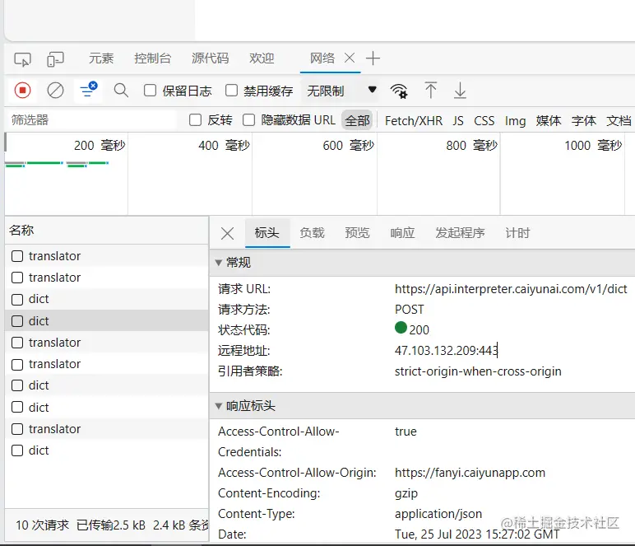
Task: Filter by JS requests
Action: click(458, 121)
